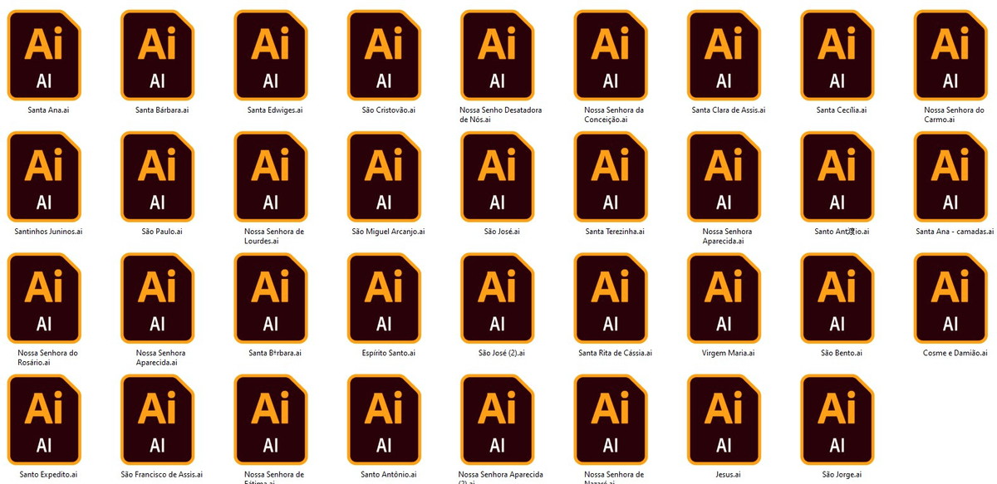Select the Nossa Senhora de Lourdes.ai icon
The height and width of the screenshot is (484, 997).
click(271, 177)
